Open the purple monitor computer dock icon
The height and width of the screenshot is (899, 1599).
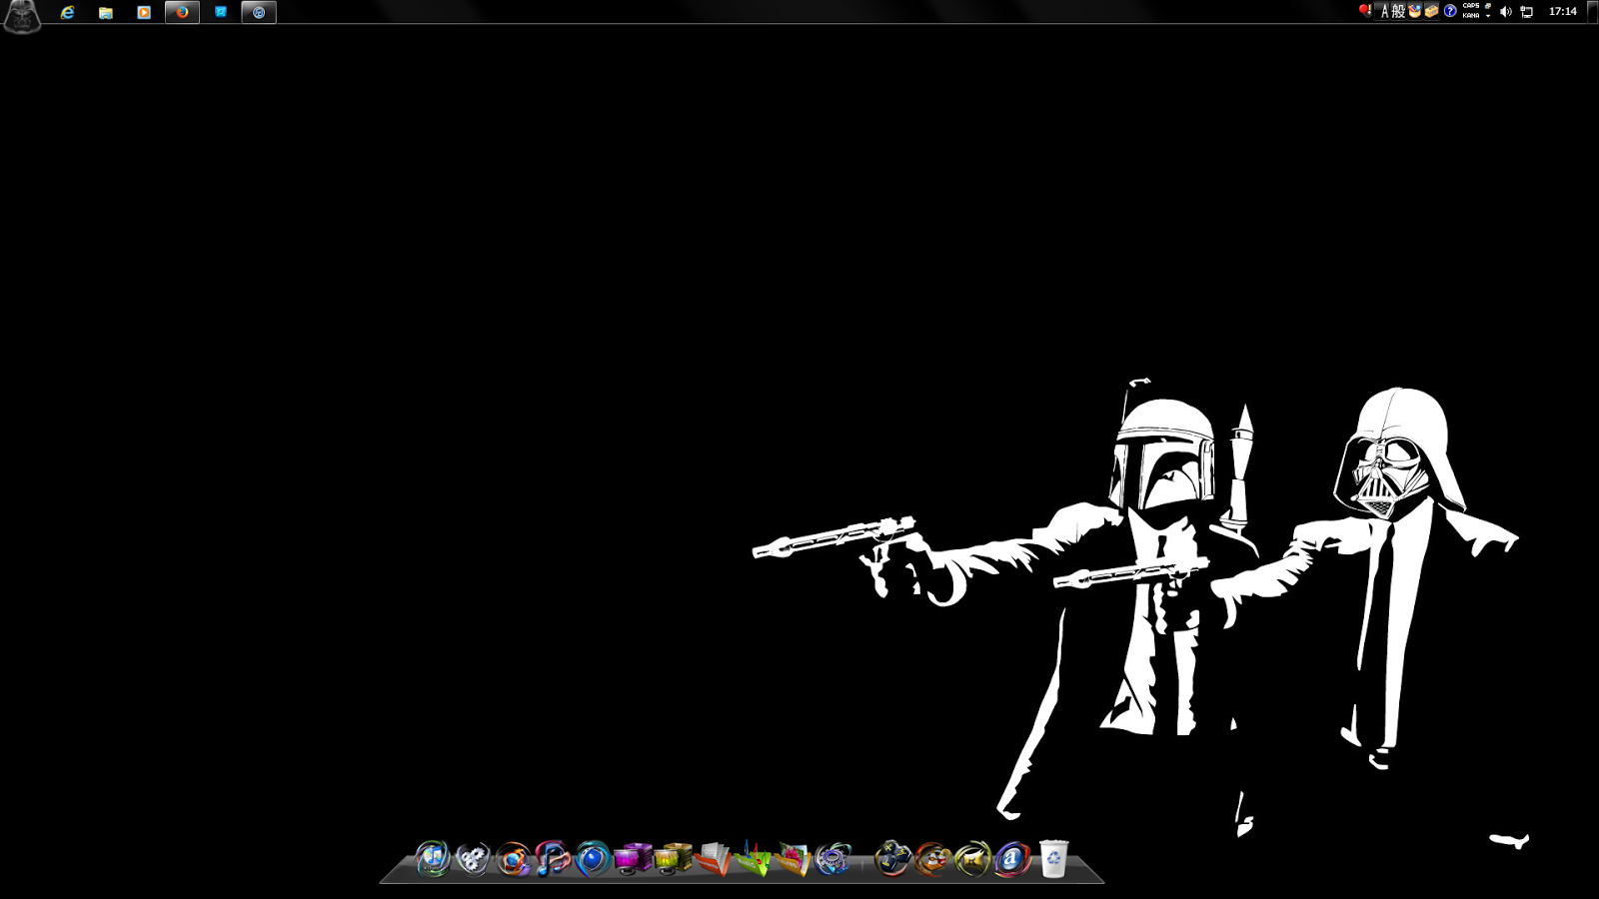tap(633, 858)
